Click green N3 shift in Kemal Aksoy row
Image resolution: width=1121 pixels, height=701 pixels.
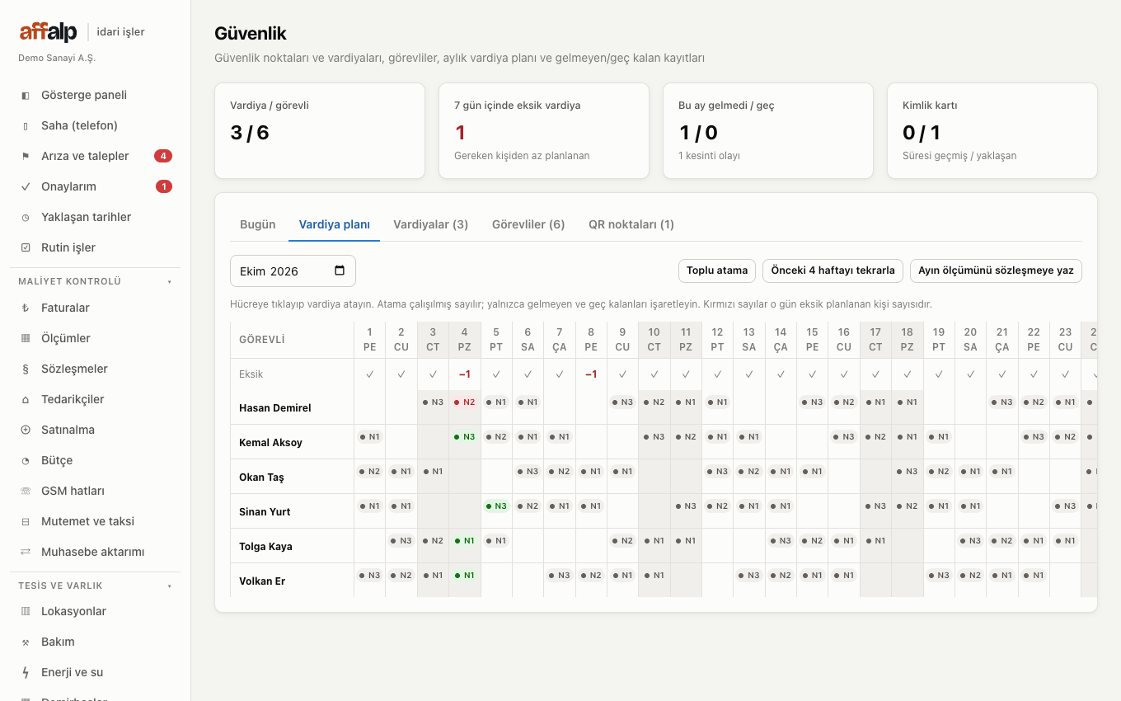tap(464, 437)
